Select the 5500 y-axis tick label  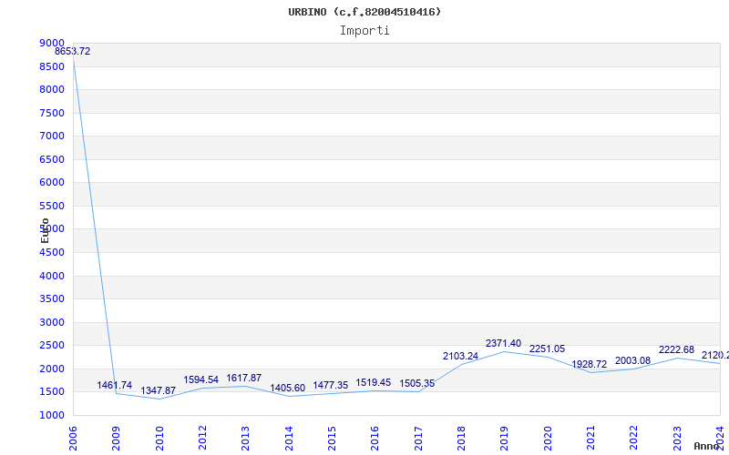(x=52, y=207)
